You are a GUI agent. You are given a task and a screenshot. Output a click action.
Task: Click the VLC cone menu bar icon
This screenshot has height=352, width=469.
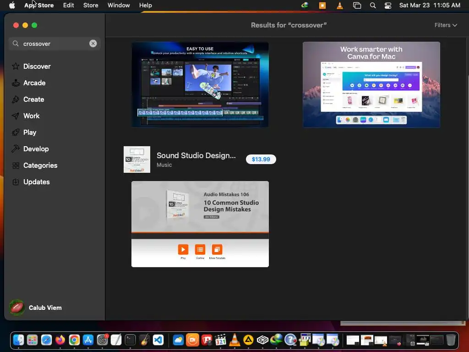[340, 5]
